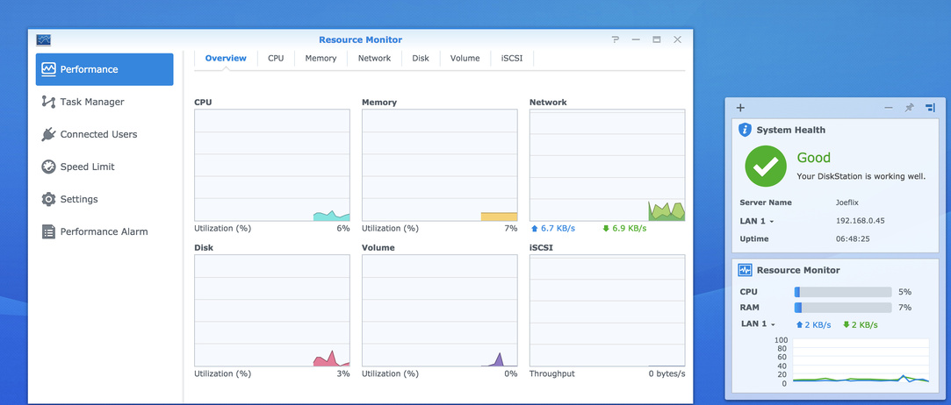Click the CPU heading in overview
This screenshot has height=405, width=951.
point(203,103)
